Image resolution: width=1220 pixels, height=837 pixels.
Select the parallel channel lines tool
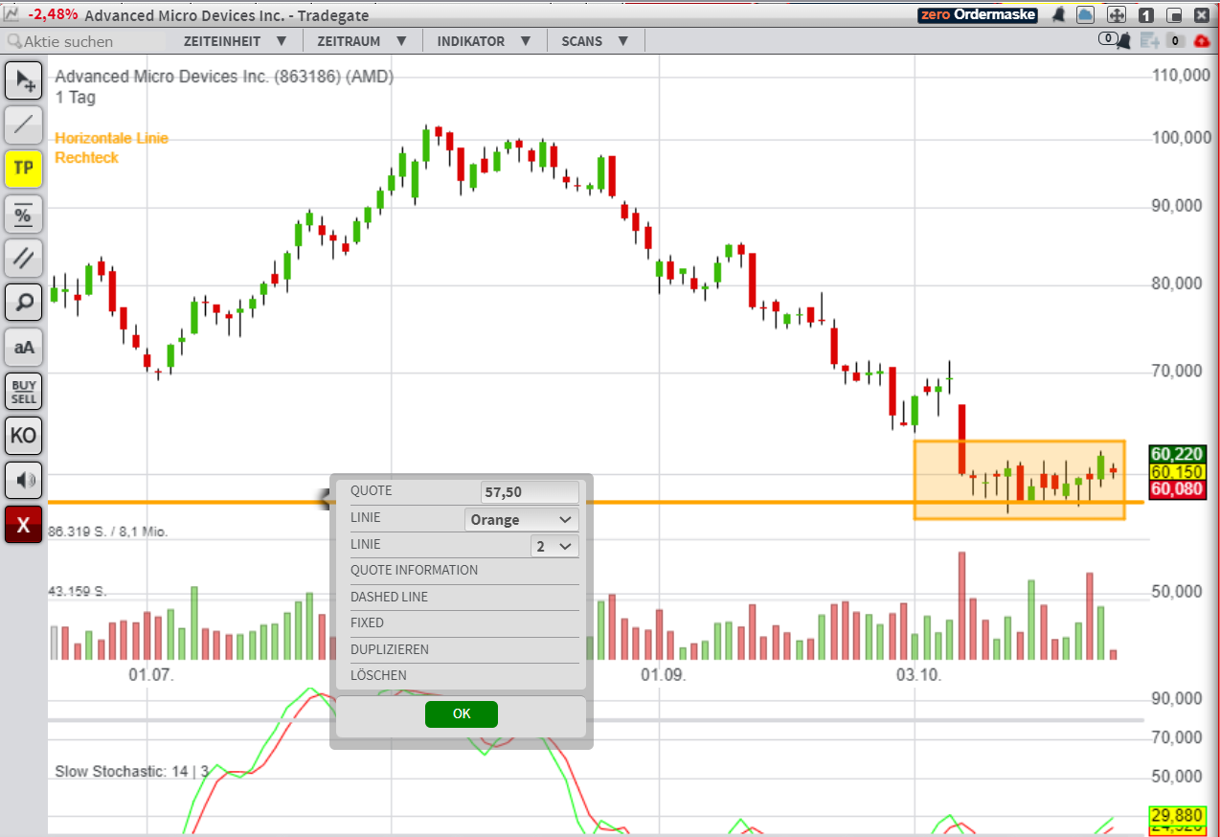pyautogui.click(x=23, y=259)
